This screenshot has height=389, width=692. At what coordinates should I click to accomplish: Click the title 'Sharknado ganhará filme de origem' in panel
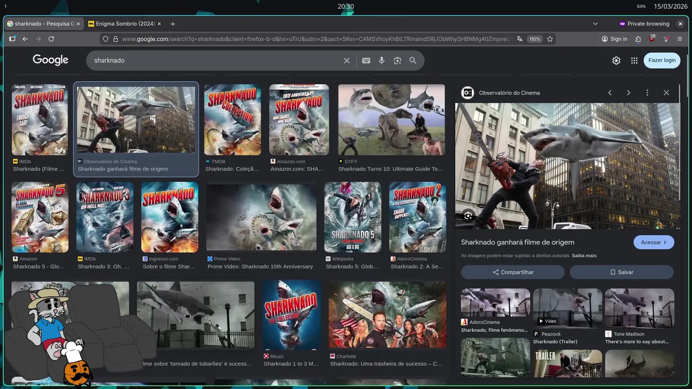517,242
